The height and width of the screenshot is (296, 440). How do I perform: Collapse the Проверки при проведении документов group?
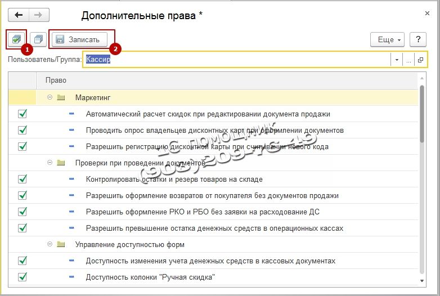click(x=50, y=163)
